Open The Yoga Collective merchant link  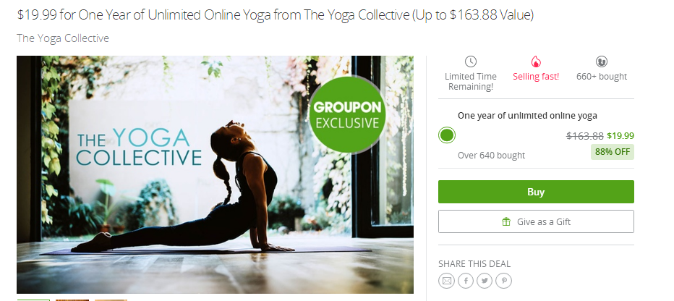[63, 38]
